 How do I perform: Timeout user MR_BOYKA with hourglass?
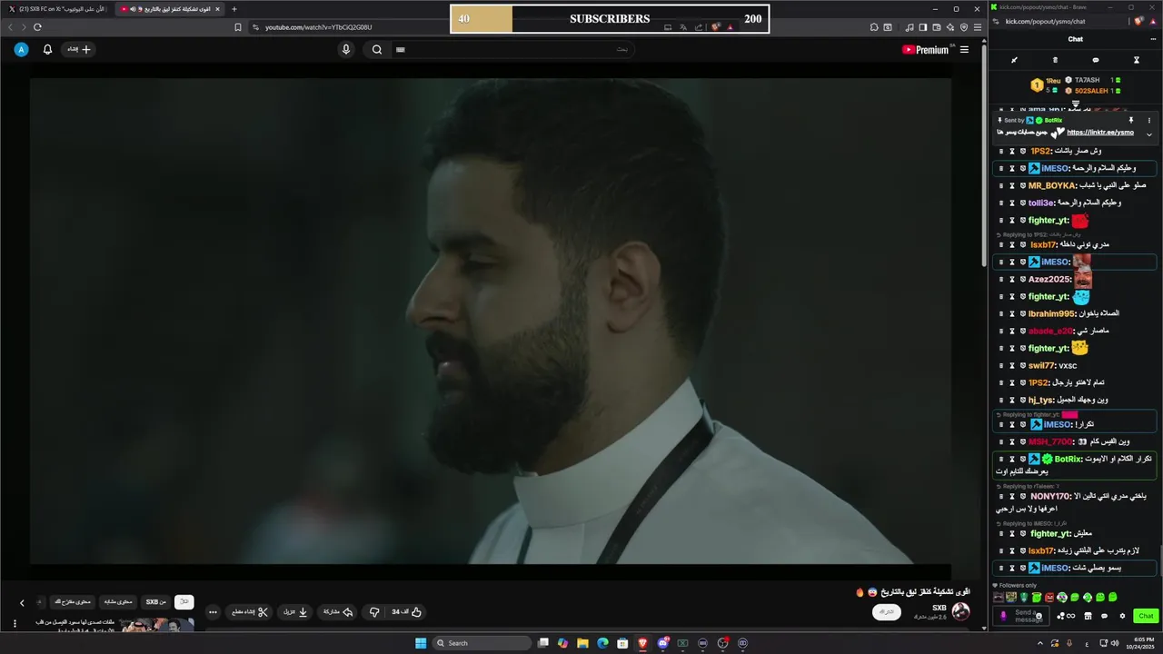click(x=1011, y=185)
